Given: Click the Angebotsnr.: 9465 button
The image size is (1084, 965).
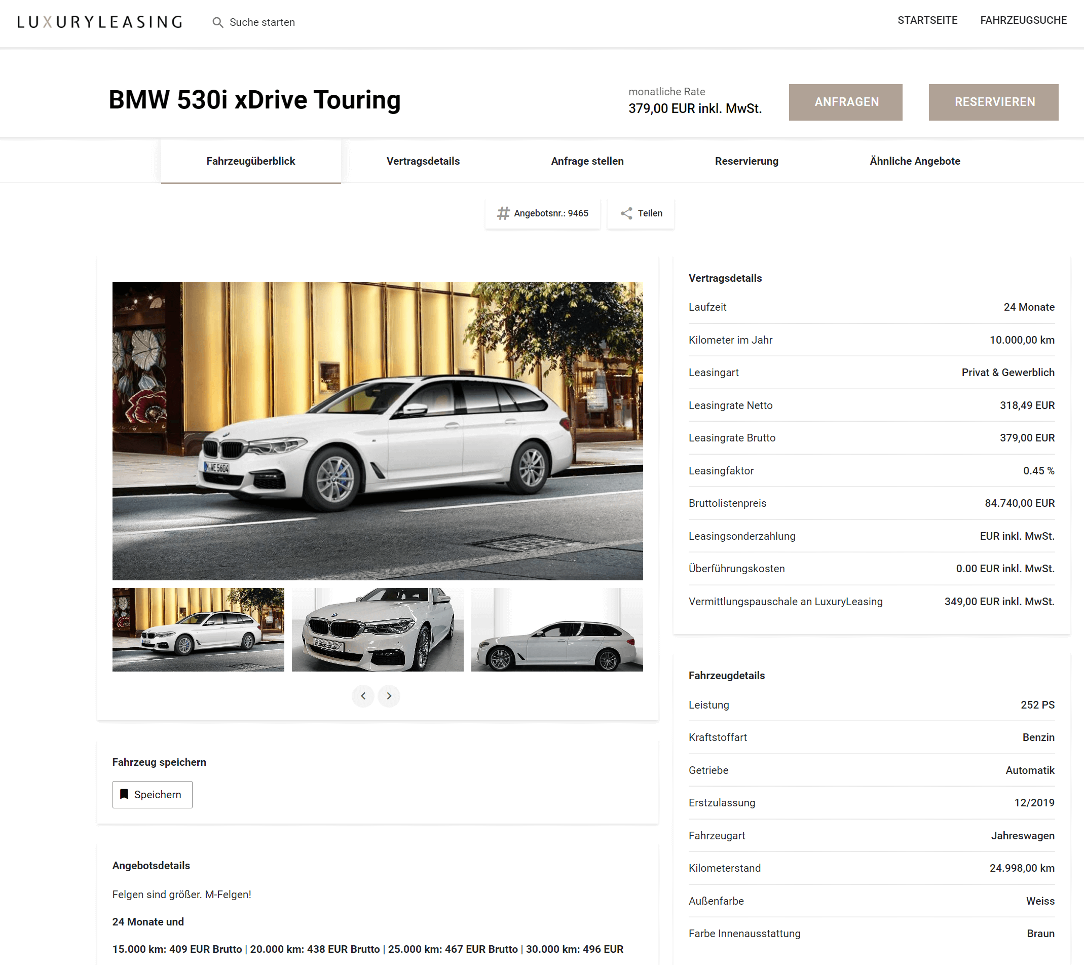Looking at the screenshot, I should (543, 213).
